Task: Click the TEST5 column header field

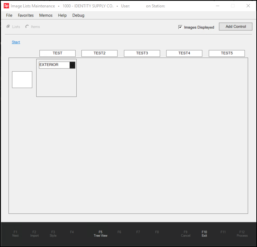Action: [227, 53]
